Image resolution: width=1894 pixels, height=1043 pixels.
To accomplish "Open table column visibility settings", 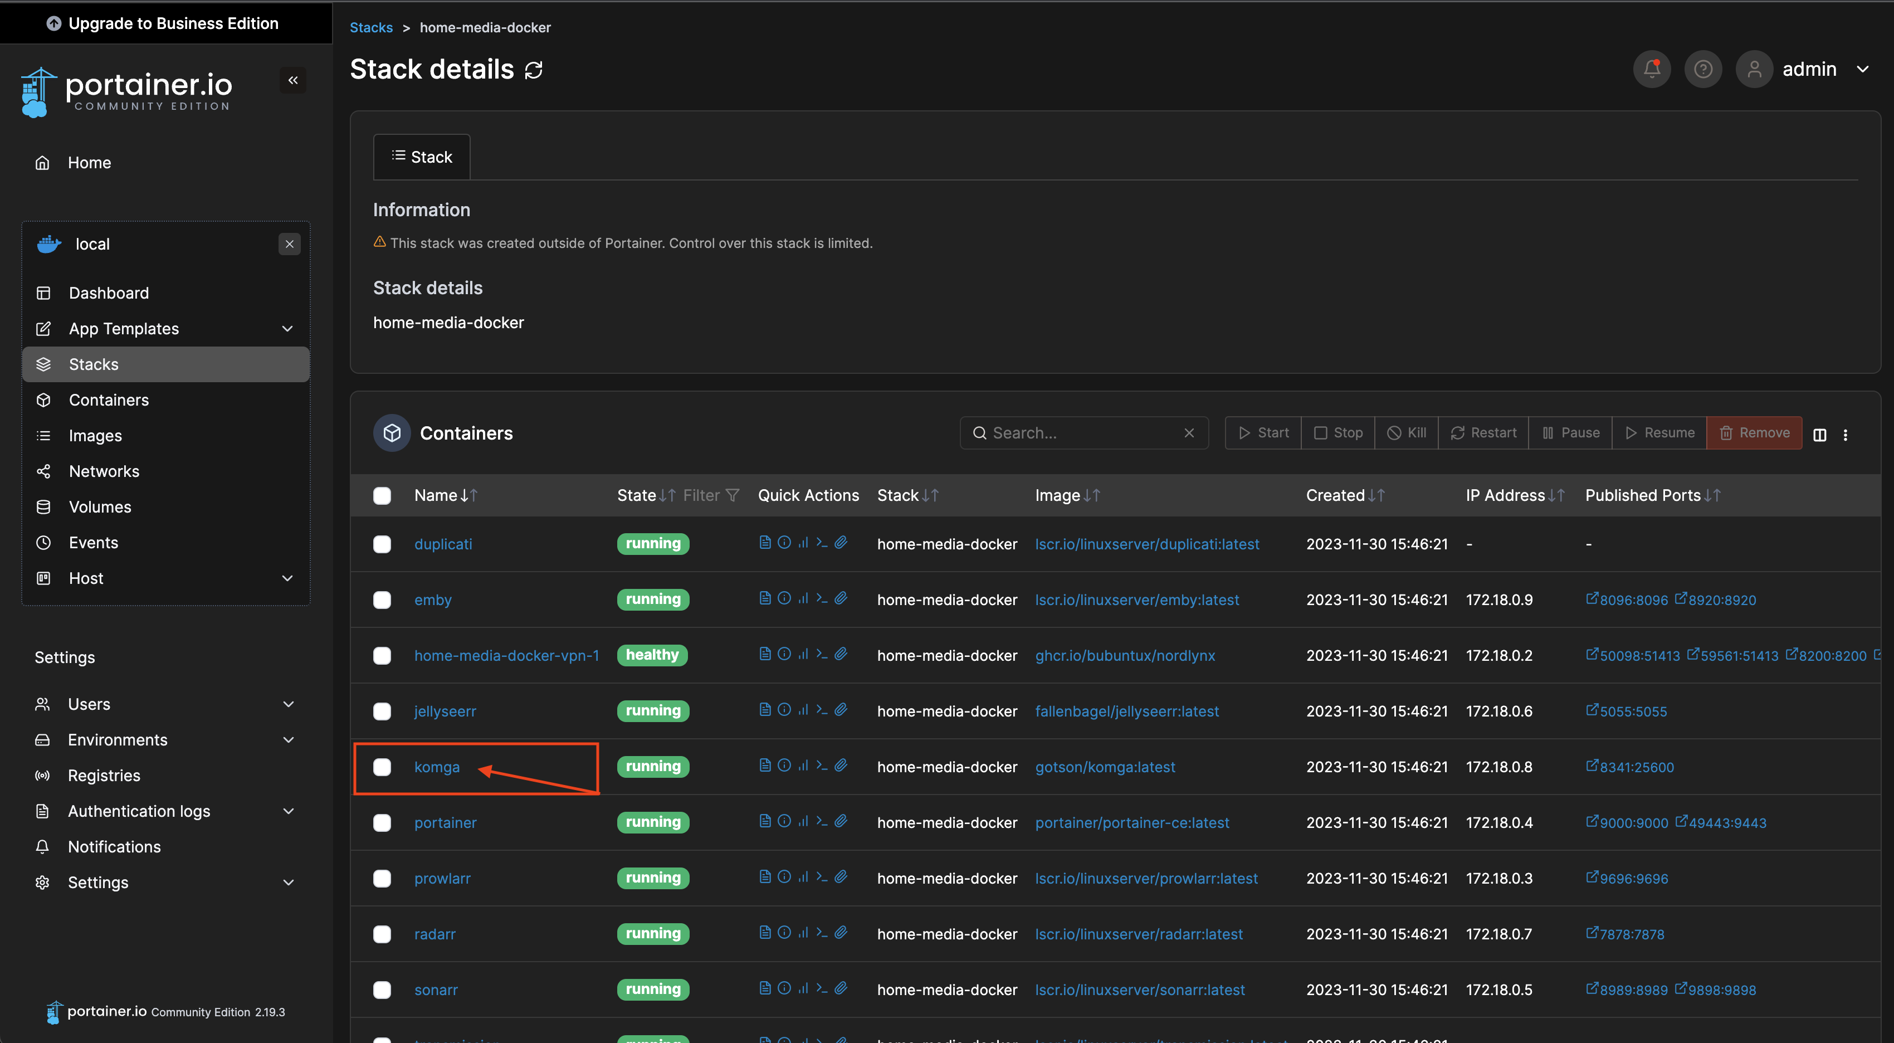I will click(x=1820, y=435).
